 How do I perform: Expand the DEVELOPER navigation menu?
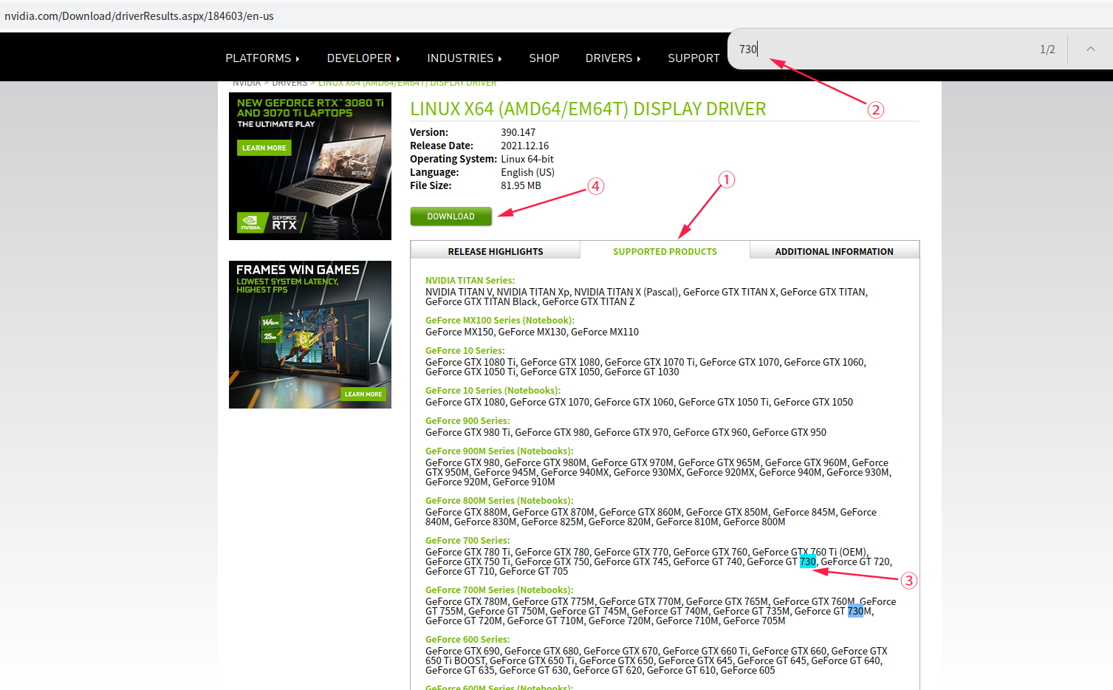[363, 58]
